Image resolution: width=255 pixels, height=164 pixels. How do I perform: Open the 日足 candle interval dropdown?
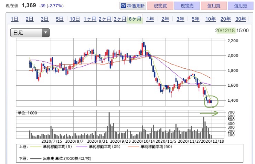30,33
